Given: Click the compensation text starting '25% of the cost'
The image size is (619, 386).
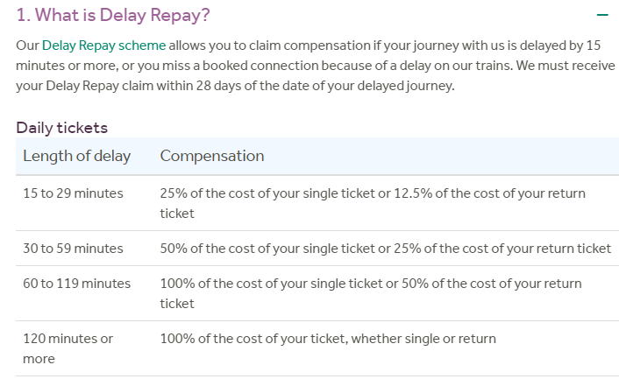Looking at the screenshot, I should tap(372, 202).
